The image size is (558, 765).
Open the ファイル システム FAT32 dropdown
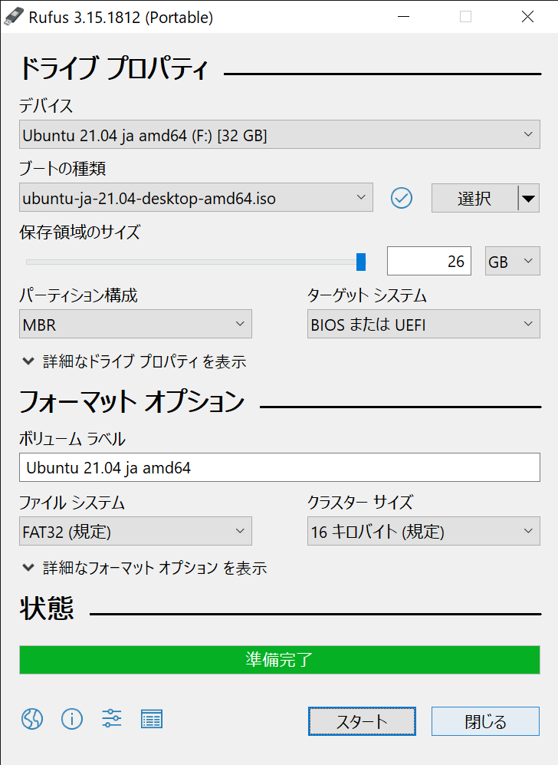tap(136, 531)
